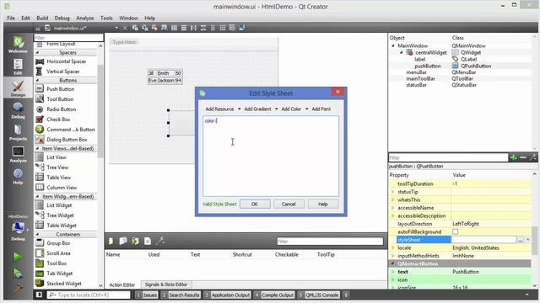Open the Compile Output pane
The image size is (540, 303).
(274, 295)
